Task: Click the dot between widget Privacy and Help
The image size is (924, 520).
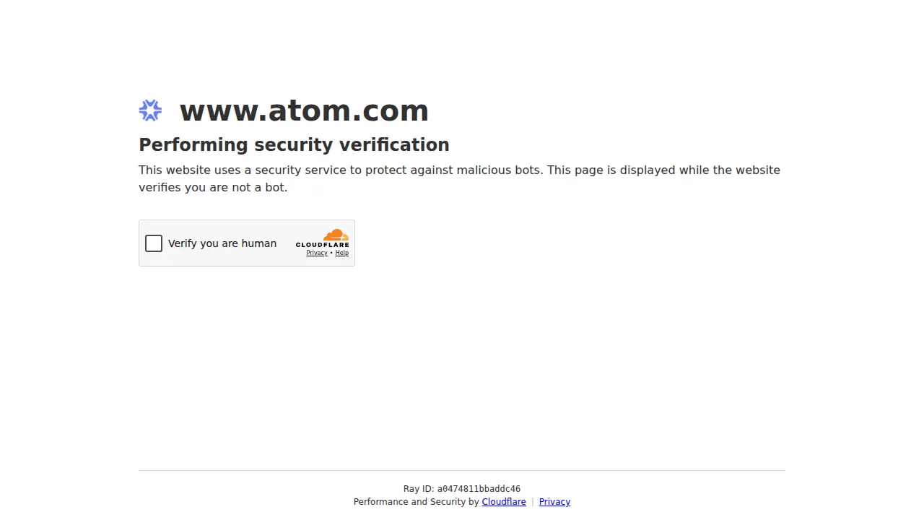Action: click(x=331, y=253)
